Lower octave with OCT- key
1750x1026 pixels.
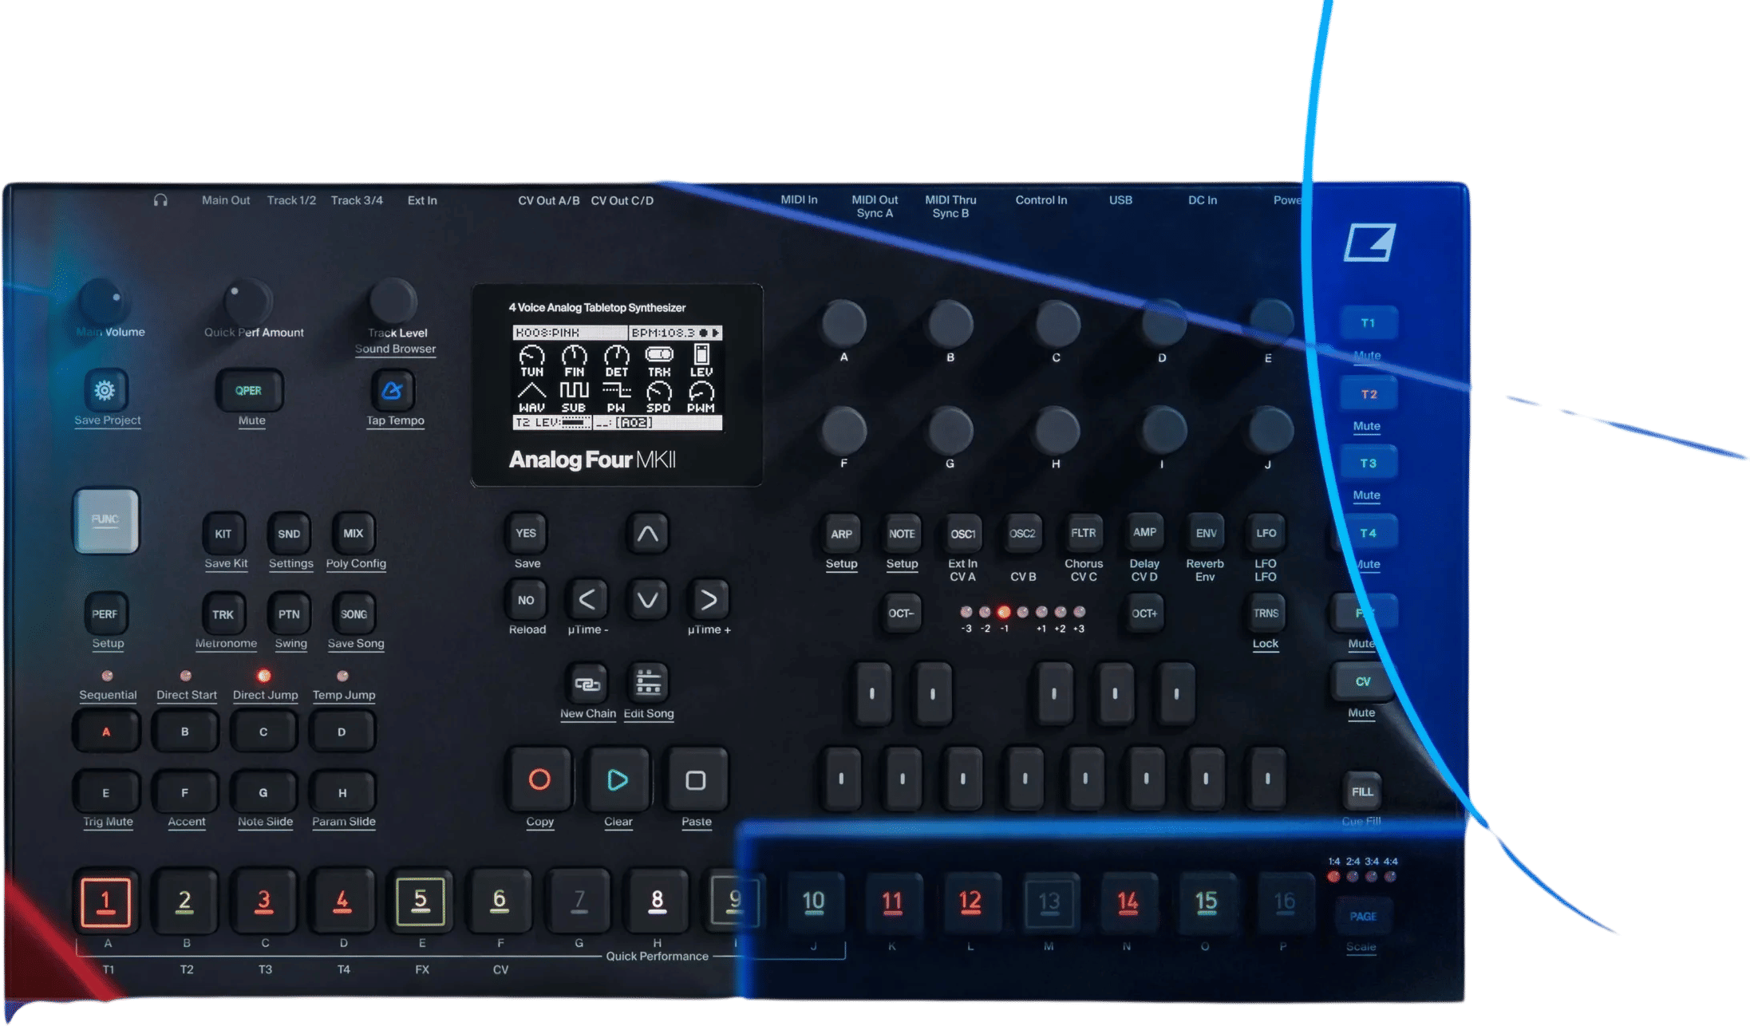[902, 614]
